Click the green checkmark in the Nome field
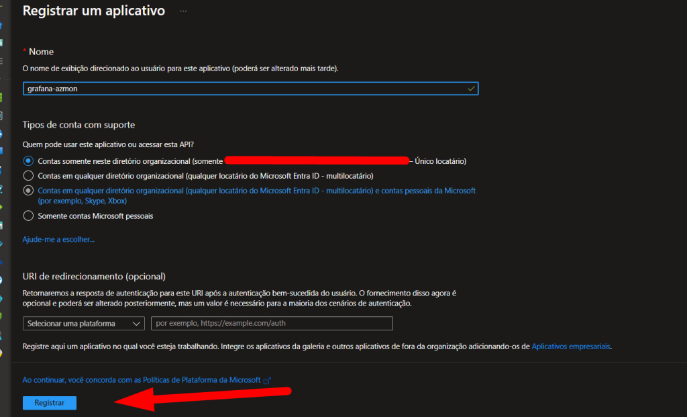This screenshot has height=417, width=687. (471, 88)
